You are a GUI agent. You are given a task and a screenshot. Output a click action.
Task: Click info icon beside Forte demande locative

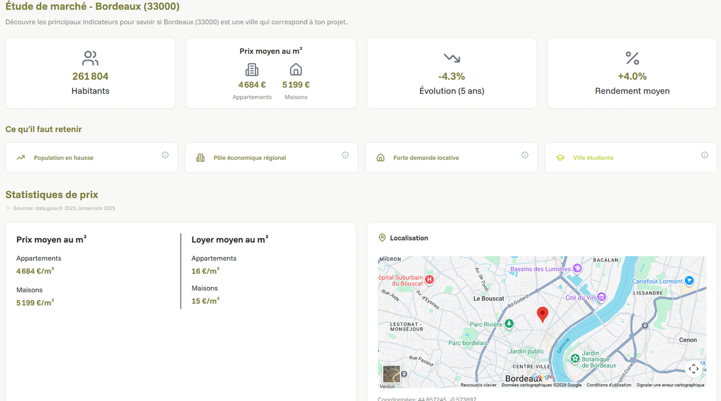(525, 155)
